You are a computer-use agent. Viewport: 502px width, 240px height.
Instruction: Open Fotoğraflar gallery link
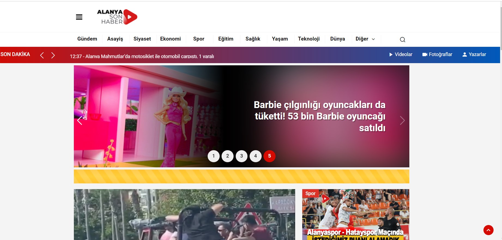(437, 54)
